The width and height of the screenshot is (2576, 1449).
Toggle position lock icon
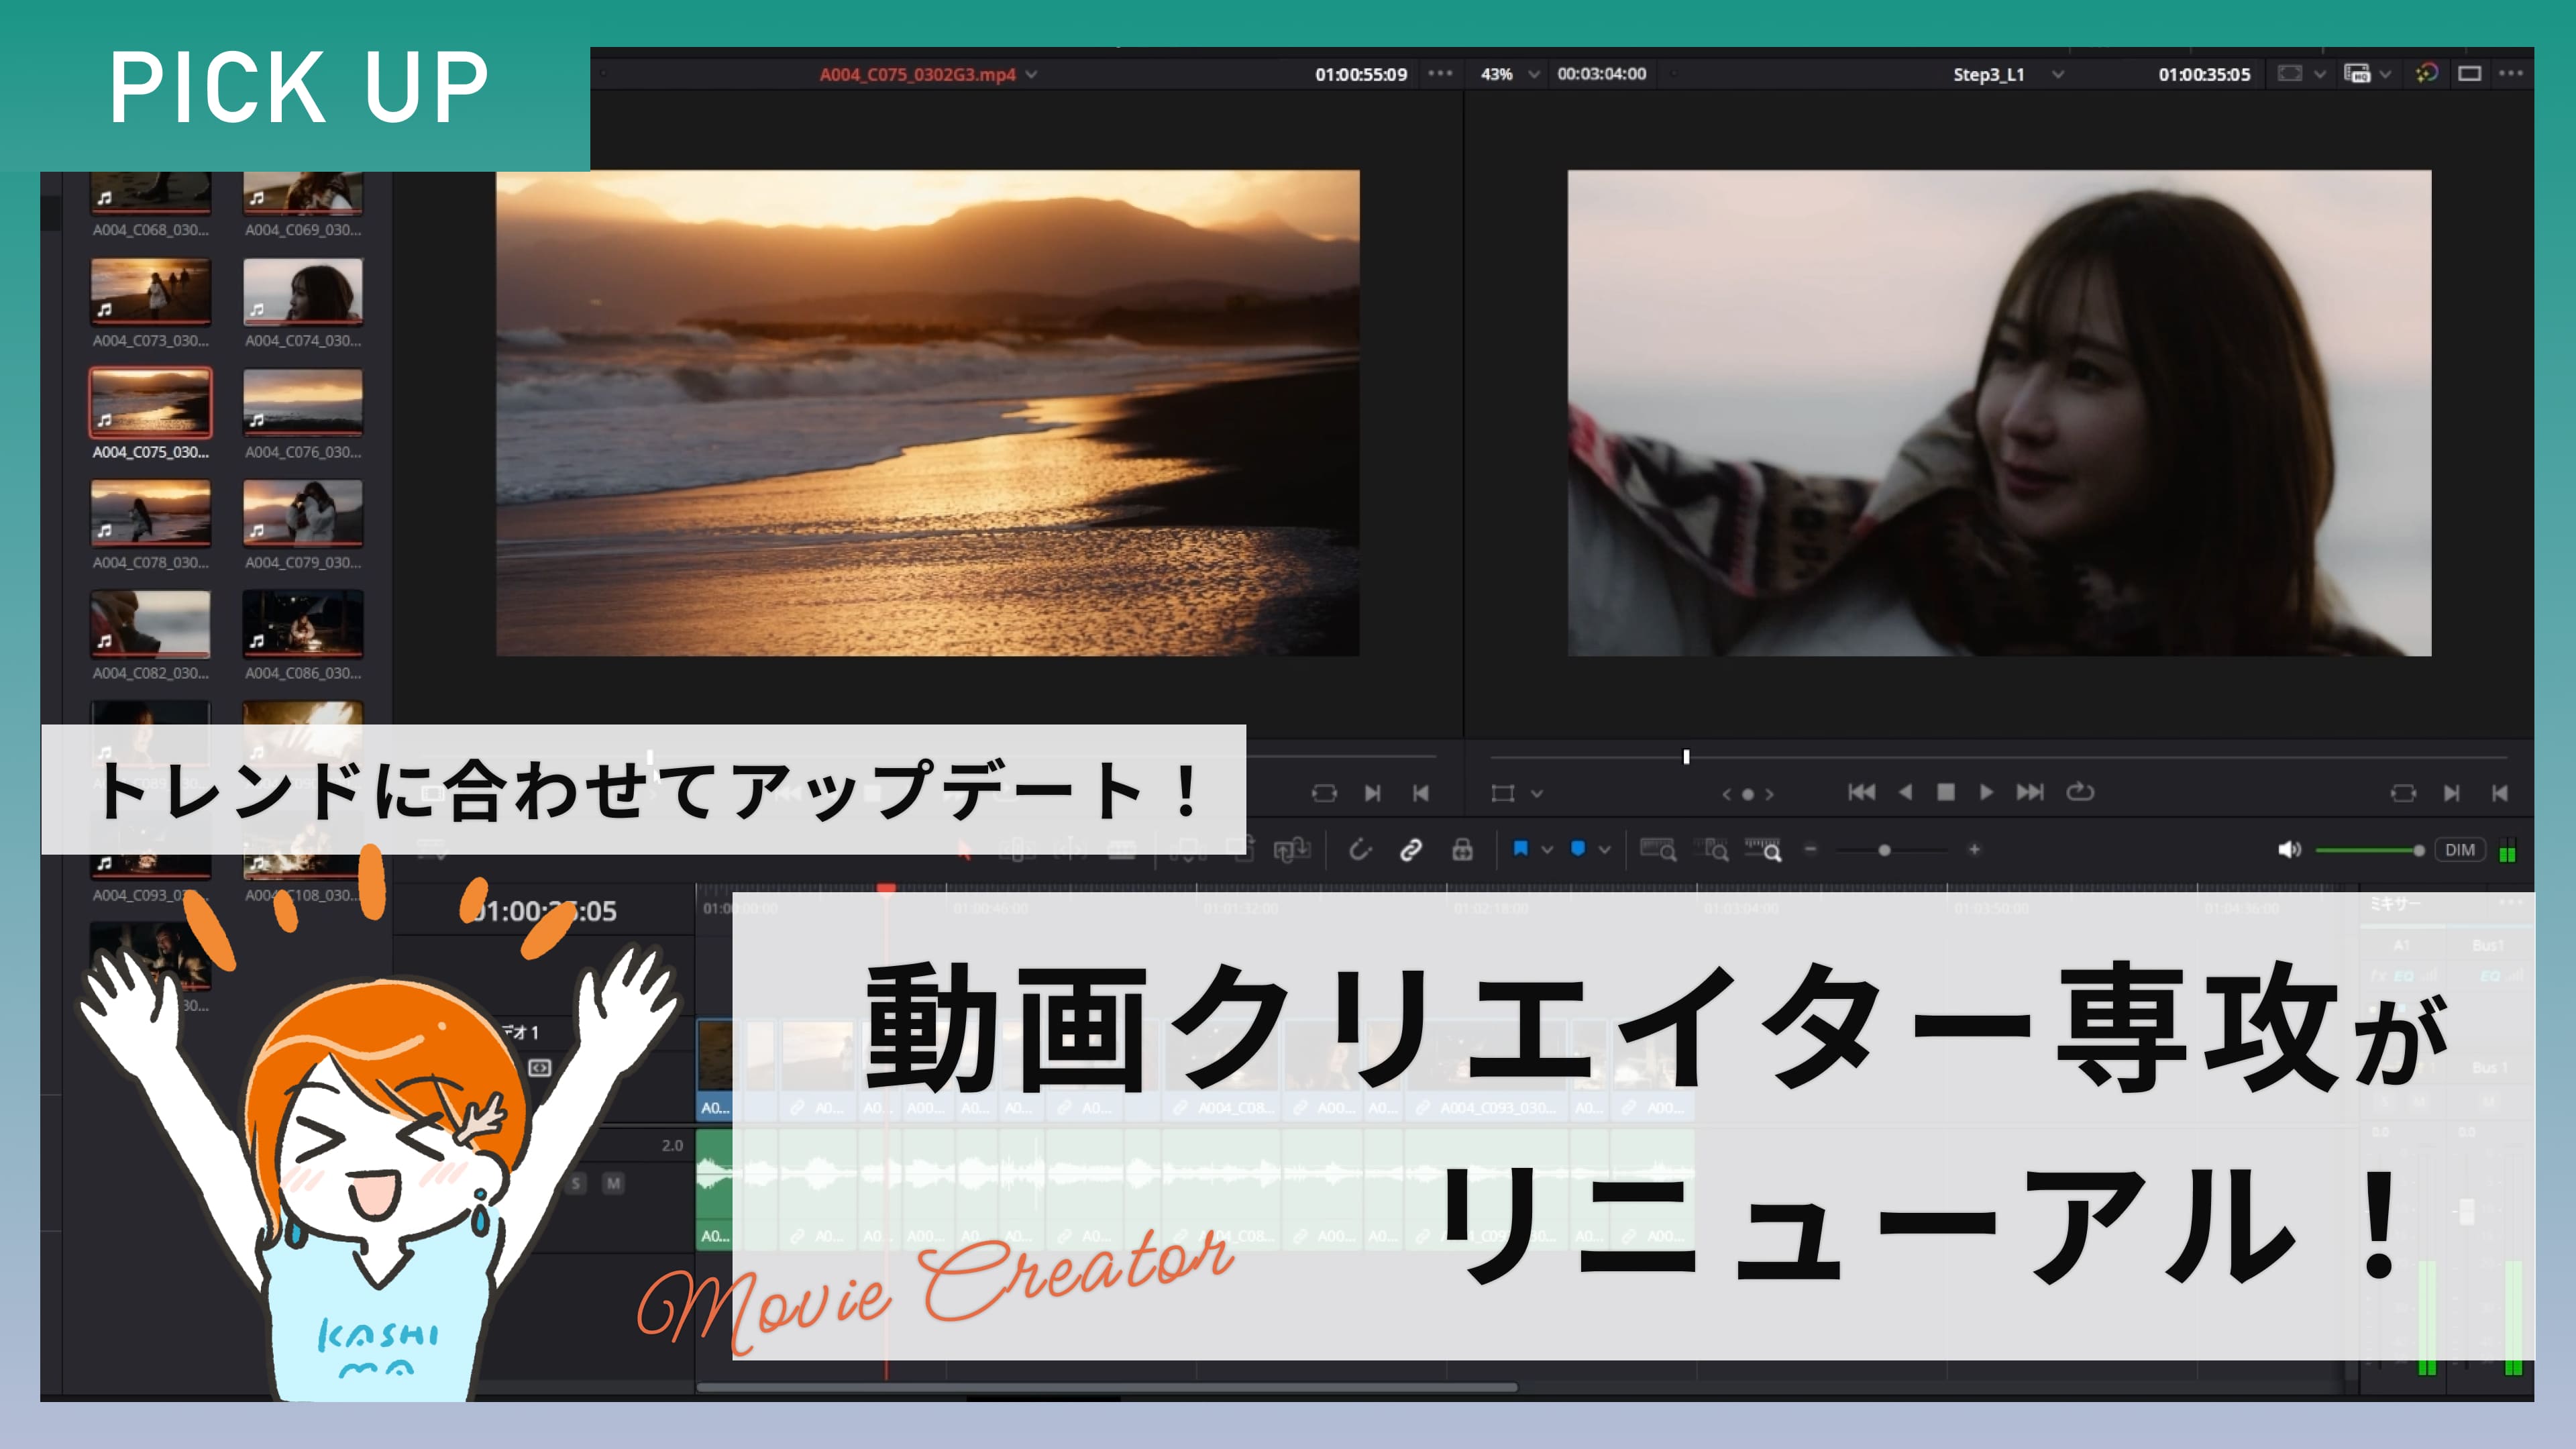[x=1462, y=850]
